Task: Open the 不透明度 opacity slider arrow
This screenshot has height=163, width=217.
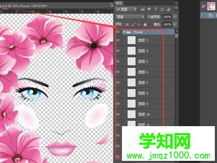Action: point(175,17)
